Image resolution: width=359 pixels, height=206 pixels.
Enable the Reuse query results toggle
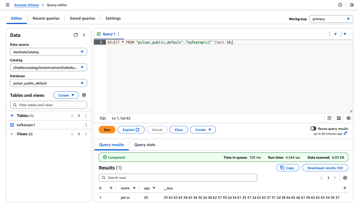[x=313, y=128]
